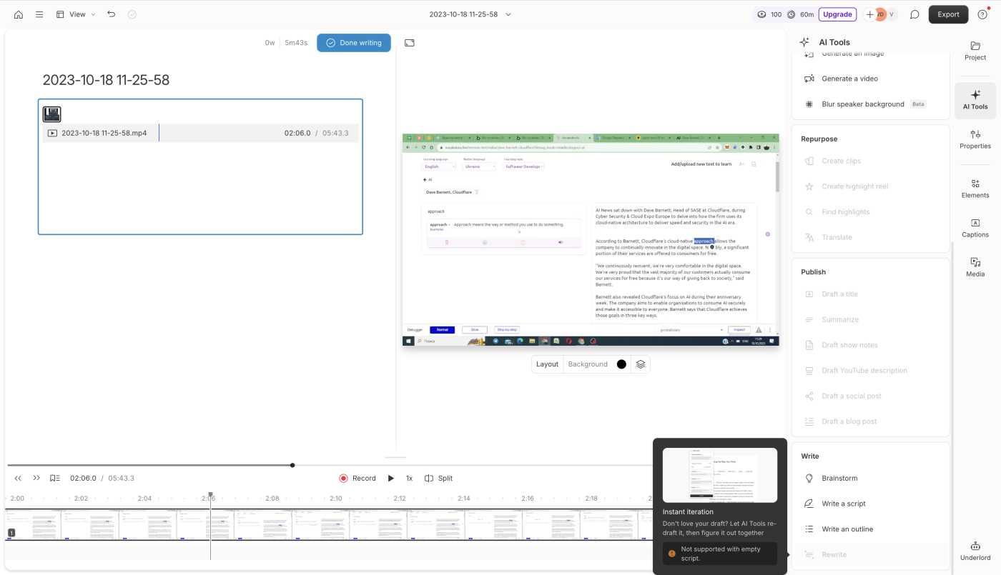This screenshot has width=1001, height=575.
Task: Open the layers stack menu beside Background
Action: point(640,364)
